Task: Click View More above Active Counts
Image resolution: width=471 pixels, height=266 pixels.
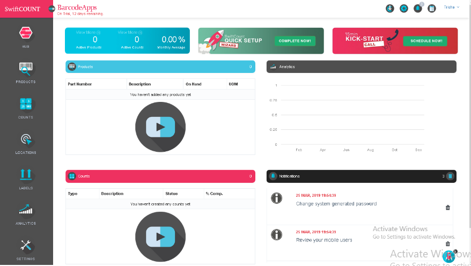Action: (130, 32)
